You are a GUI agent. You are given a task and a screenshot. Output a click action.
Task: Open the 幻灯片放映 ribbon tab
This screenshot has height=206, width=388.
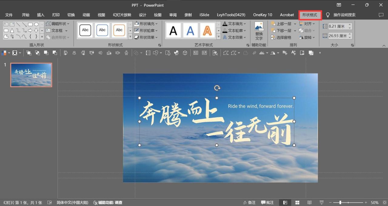click(122, 15)
